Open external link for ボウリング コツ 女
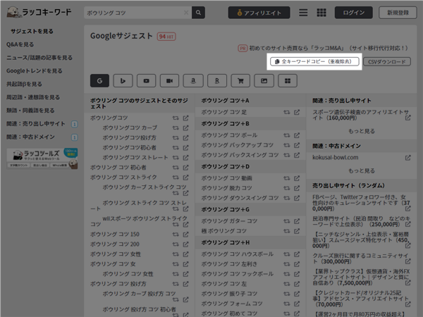Image resolution: width=423 pixels, height=317 pixels. click(186, 264)
